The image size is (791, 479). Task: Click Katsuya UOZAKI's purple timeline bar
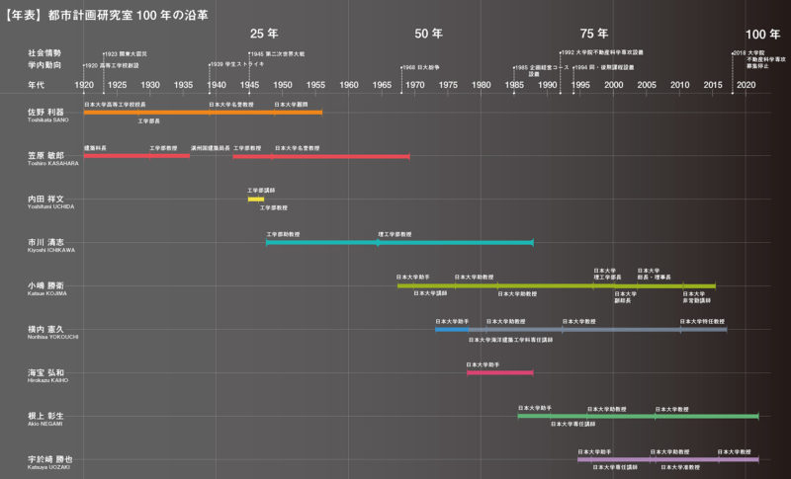coord(667,459)
